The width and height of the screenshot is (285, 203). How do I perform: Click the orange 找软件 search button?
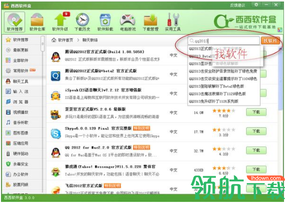click(x=270, y=41)
